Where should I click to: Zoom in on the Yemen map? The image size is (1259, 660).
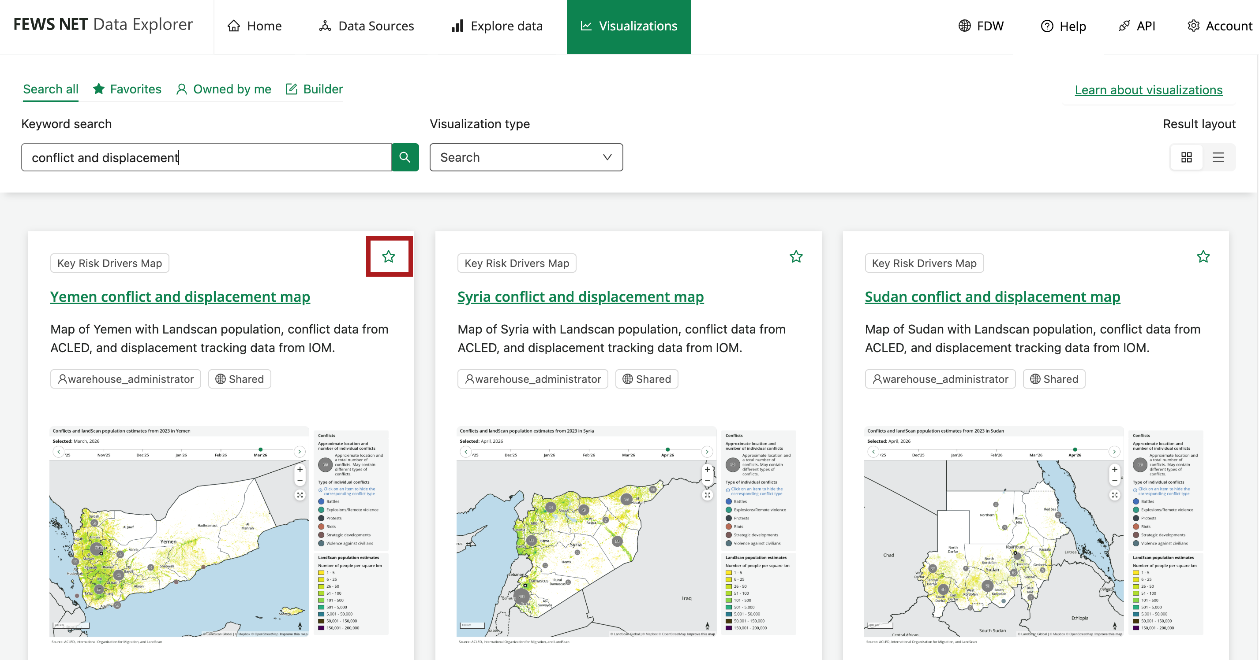click(300, 469)
